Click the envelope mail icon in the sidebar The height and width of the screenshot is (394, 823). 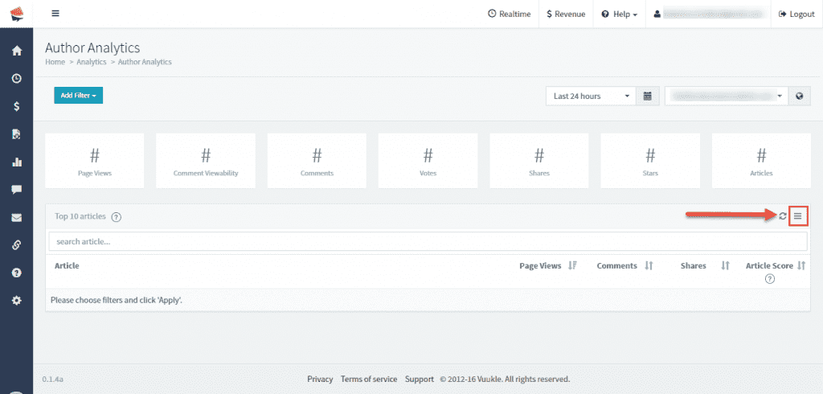(x=16, y=217)
